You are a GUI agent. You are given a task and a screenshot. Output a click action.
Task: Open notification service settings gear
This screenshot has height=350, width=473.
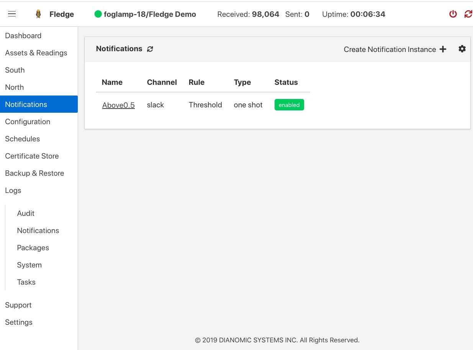(462, 49)
